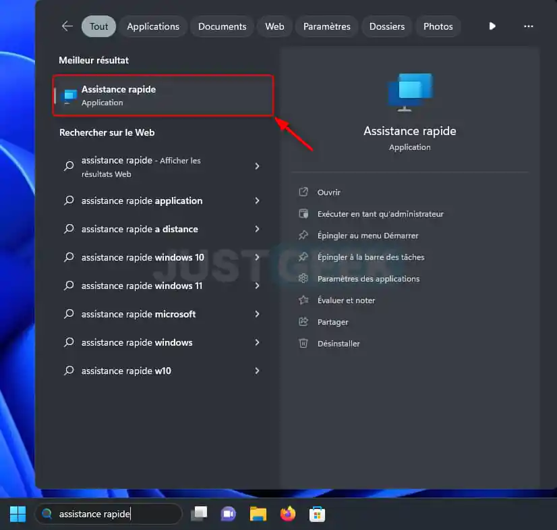Expand chevron for 'assistance rapide application'
The width and height of the screenshot is (557, 530).
click(257, 201)
